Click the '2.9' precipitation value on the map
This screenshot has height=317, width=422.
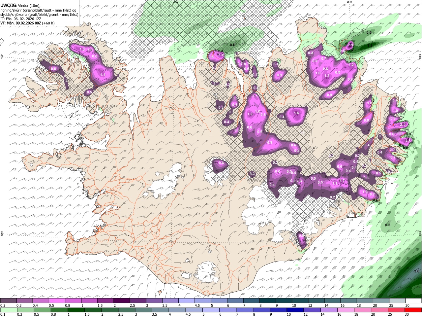point(350,45)
